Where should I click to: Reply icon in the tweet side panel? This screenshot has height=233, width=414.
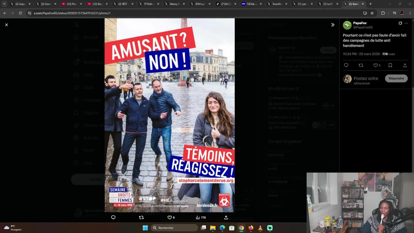click(346, 65)
